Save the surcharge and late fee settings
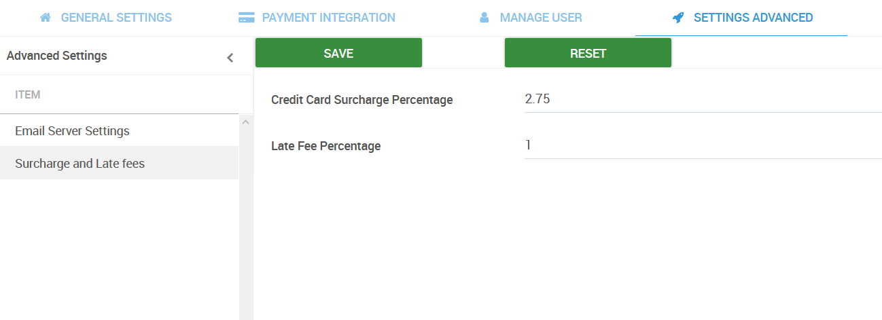882x320 pixels. click(338, 53)
